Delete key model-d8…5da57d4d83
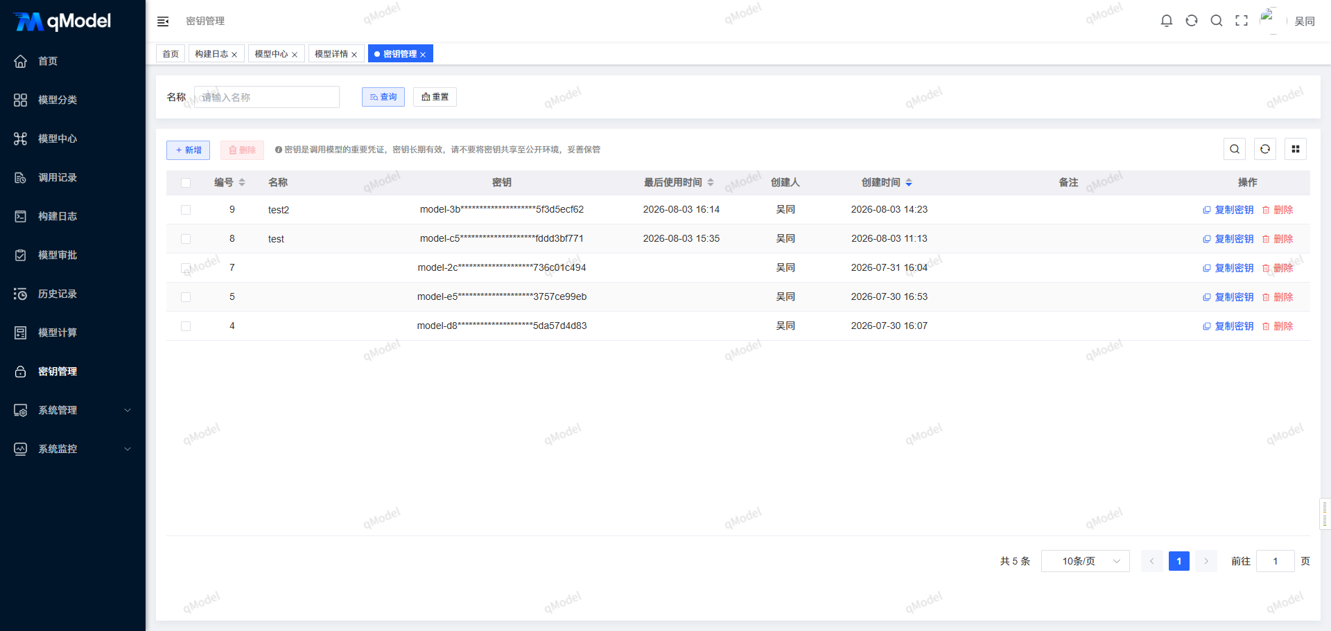The width and height of the screenshot is (1331, 631). [1278, 326]
